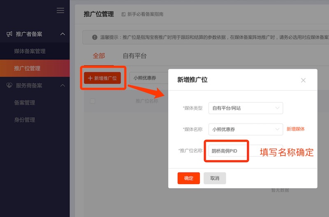329x217 pixels.
Task: Switch to the 全部 tab
Action: pos(99,56)
